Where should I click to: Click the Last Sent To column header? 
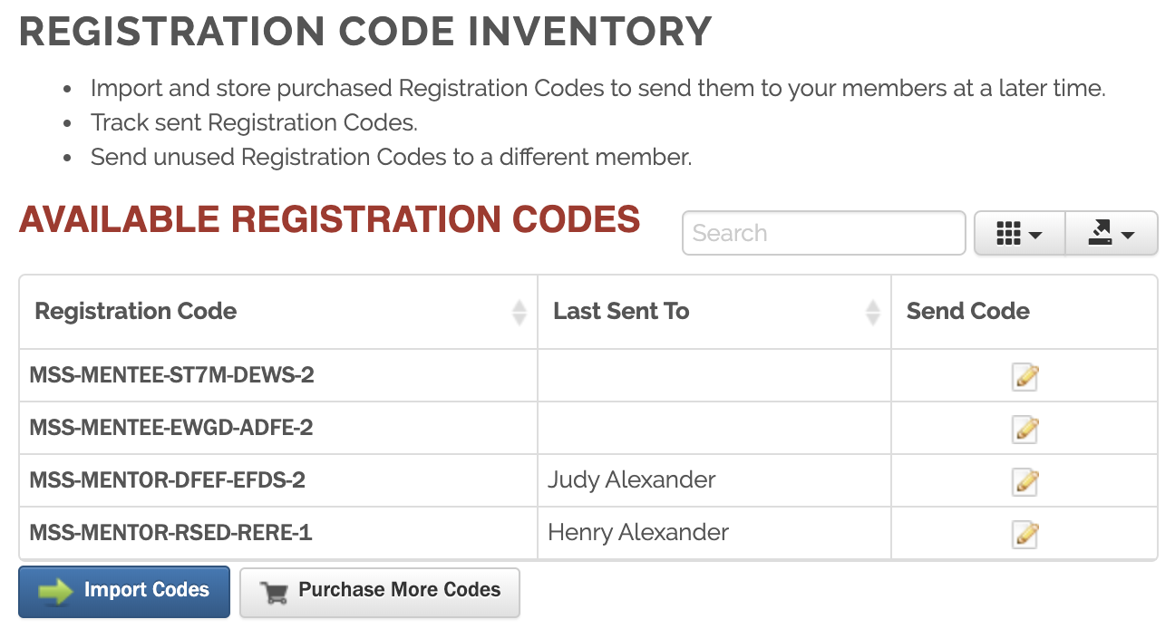tap(622, 312)
